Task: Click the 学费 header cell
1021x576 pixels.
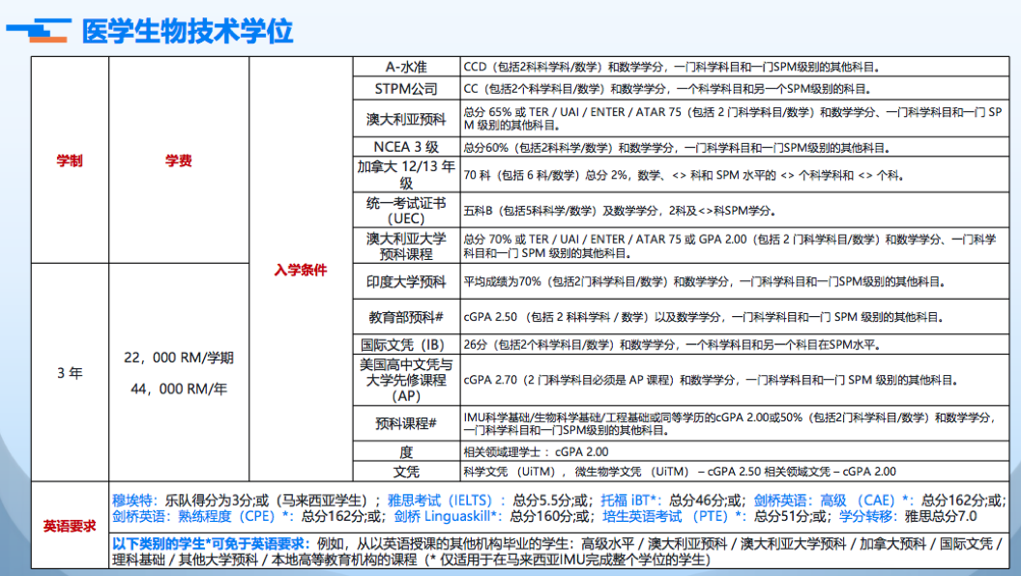Action: [x=179, y=160]
